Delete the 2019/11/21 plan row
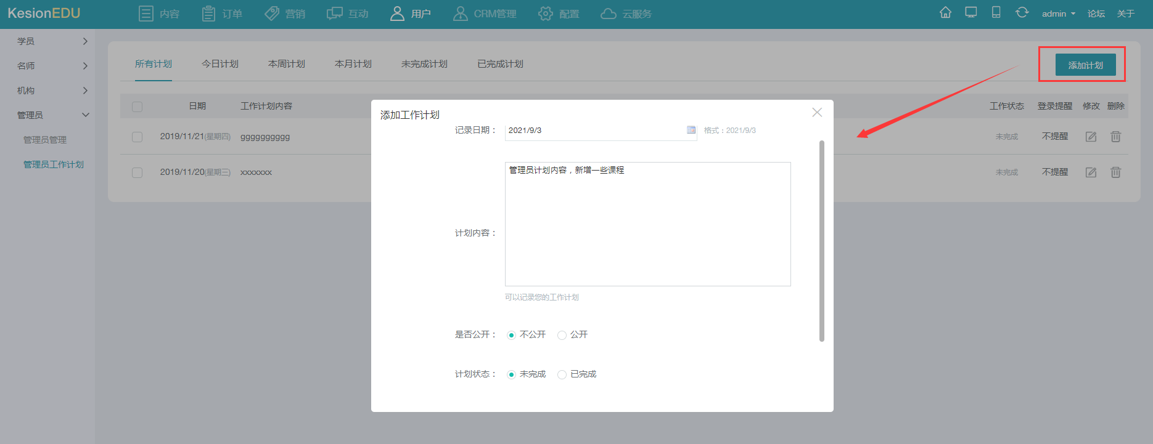 tap(1115, 137)
